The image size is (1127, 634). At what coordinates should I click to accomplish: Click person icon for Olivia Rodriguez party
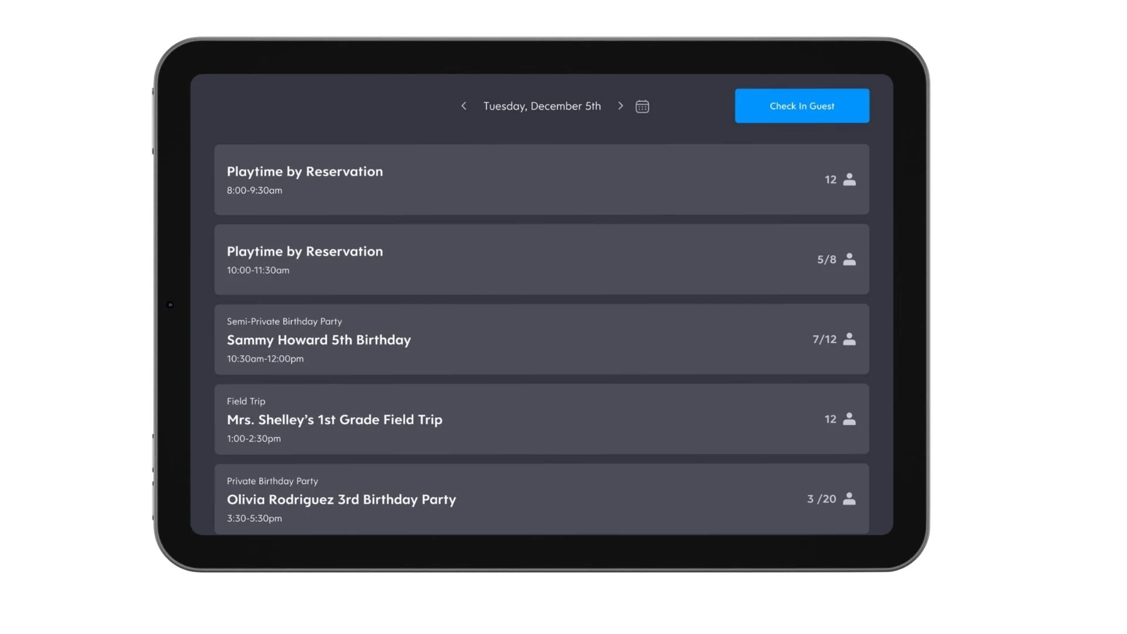[849, 499]
